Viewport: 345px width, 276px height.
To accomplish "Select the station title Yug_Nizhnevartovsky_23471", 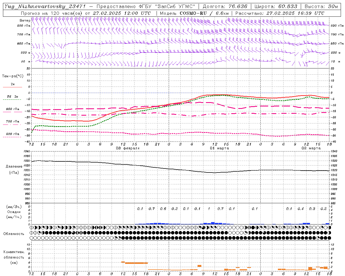I will pyautogui.click(x=45, y=6).
